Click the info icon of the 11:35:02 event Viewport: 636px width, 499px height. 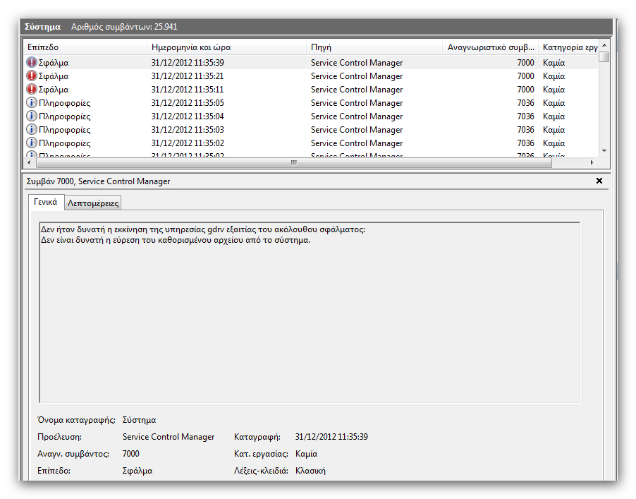32,143
